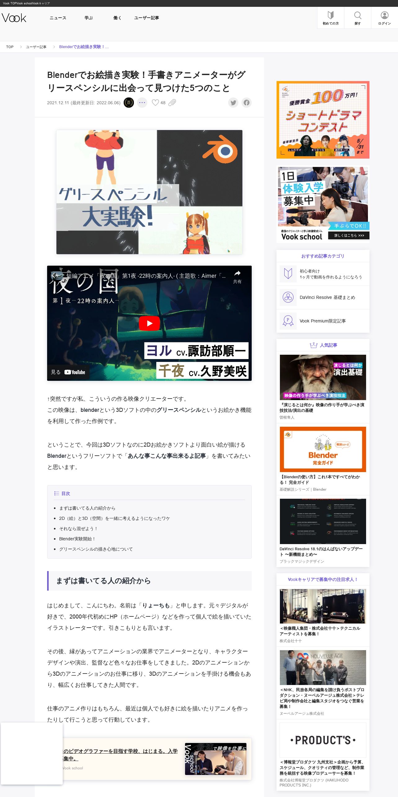The image size is (398, 797).
Task: Click the Vook school ad image
Action: click(216, 759)
